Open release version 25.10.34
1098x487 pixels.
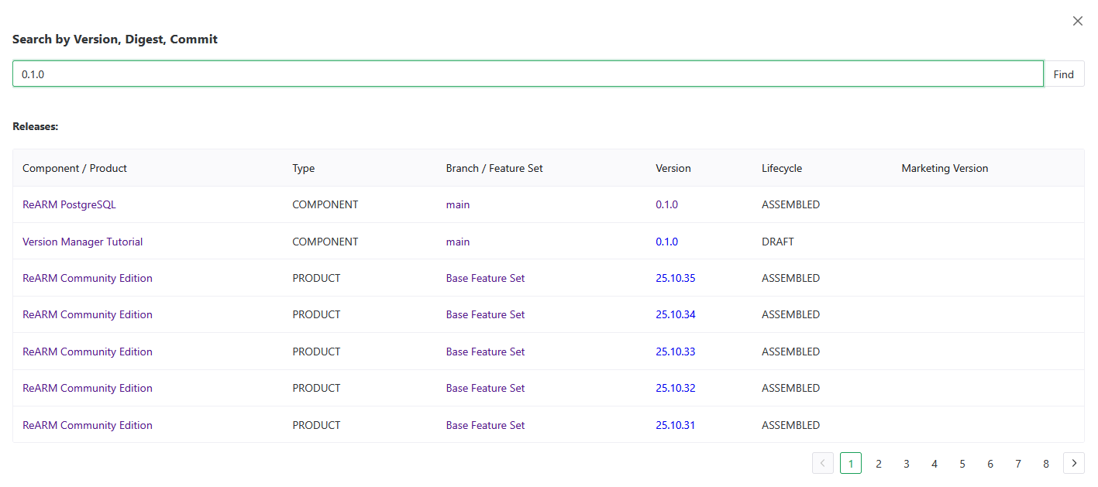(x=675, y=314)
